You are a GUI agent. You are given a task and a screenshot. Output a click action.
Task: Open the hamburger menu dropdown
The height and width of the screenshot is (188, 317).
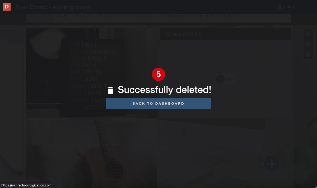point(309,7)
